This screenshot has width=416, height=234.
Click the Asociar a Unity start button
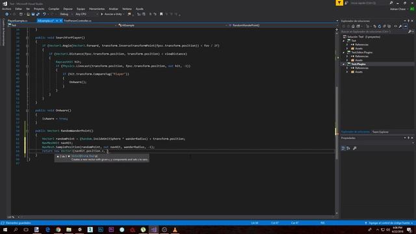coord(111,14)
